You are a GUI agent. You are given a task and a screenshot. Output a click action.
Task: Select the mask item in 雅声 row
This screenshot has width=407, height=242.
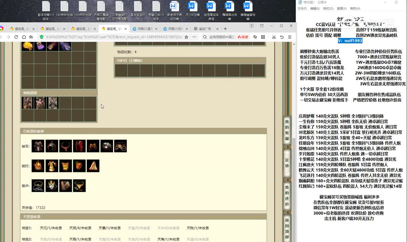click(x=52, y=186)
